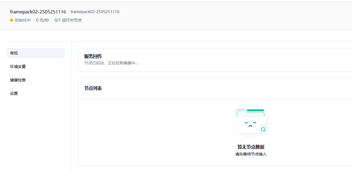Click the 服务回传 panel heading
Viewport: 352px width, 179px height.
point(93,56)
